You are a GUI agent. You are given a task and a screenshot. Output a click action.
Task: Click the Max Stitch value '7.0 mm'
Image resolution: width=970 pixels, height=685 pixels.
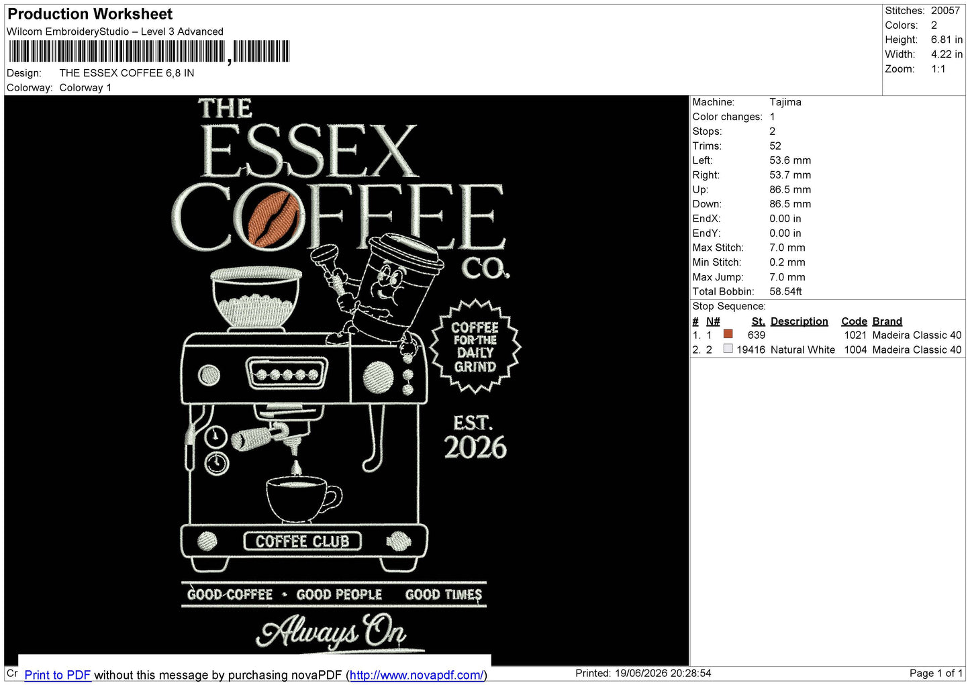point(787,248)
